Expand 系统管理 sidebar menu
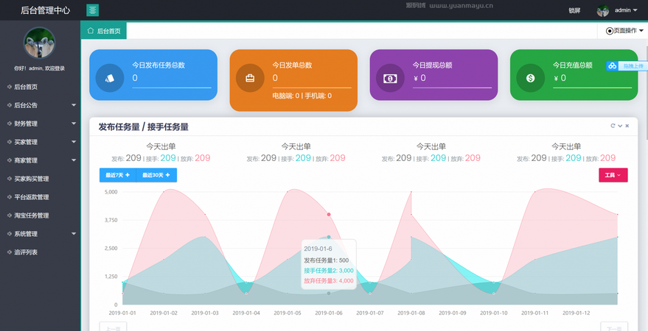 40,234
